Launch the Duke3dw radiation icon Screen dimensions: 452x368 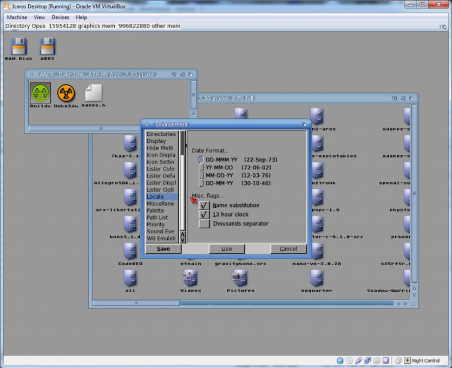pos(66,93)
